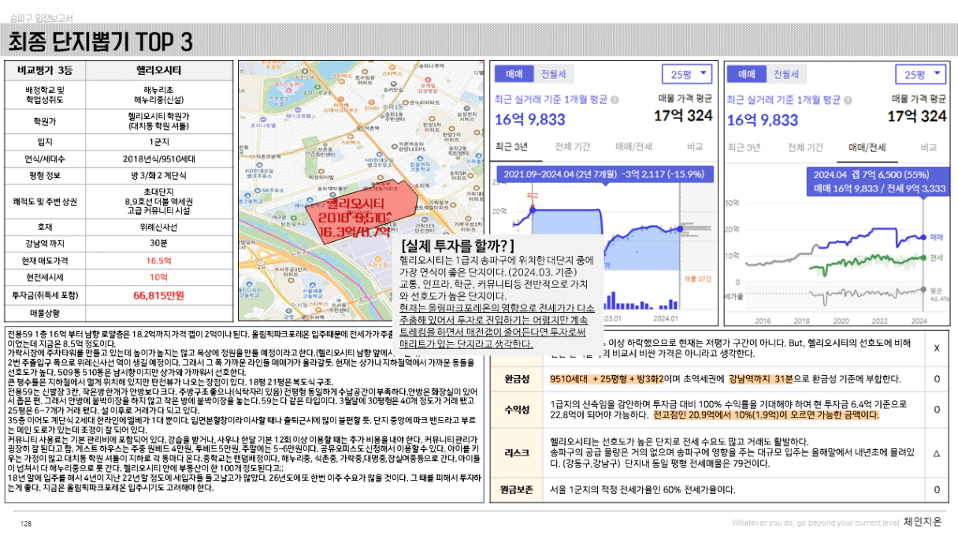Click the 리스크 evaluation row label

point(517,453)
